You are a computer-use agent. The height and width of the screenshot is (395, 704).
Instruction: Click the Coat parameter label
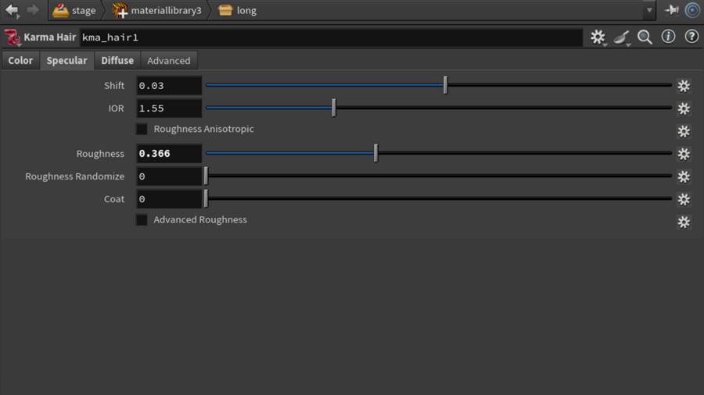[114, 199]
